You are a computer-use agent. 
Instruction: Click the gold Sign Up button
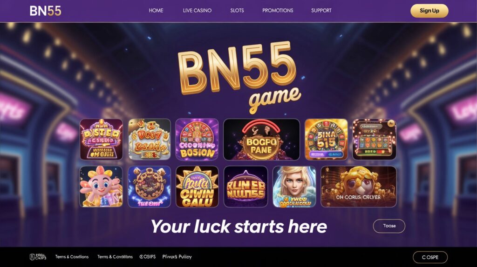(429, 11)
